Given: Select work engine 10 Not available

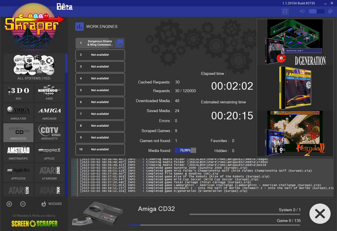Looking at the screenshot, I should 100,150.
